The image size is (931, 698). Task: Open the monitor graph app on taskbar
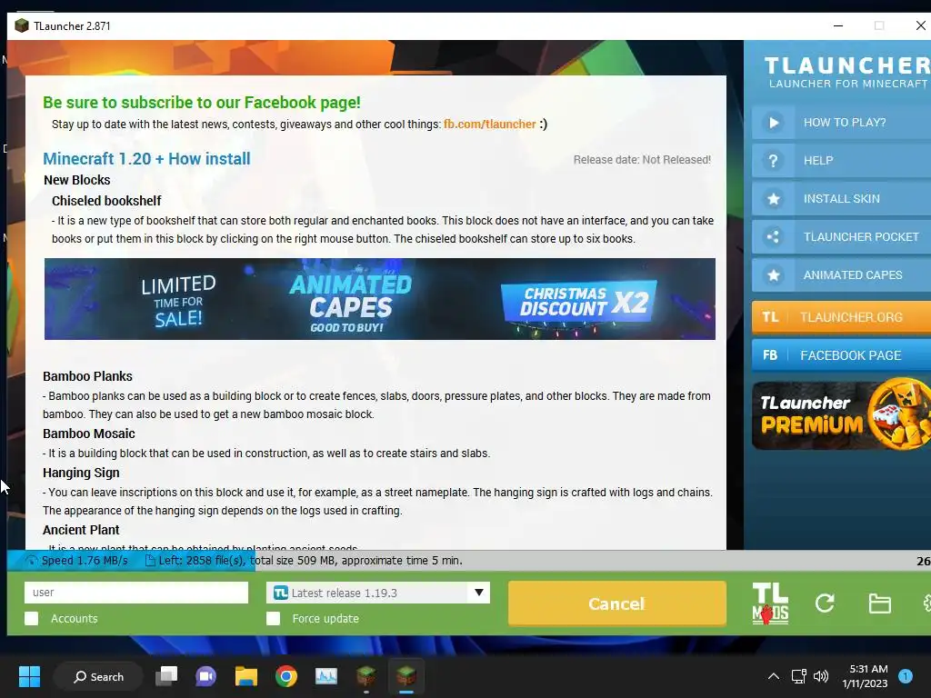coord(326,676)
